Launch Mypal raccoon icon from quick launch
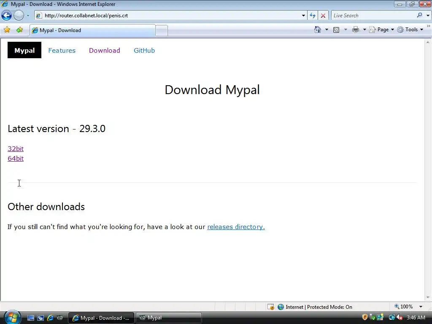The image size is (432, 324). click(60, 318)
